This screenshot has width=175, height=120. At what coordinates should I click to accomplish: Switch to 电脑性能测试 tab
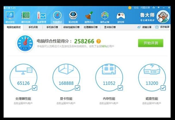coord(14,27)
